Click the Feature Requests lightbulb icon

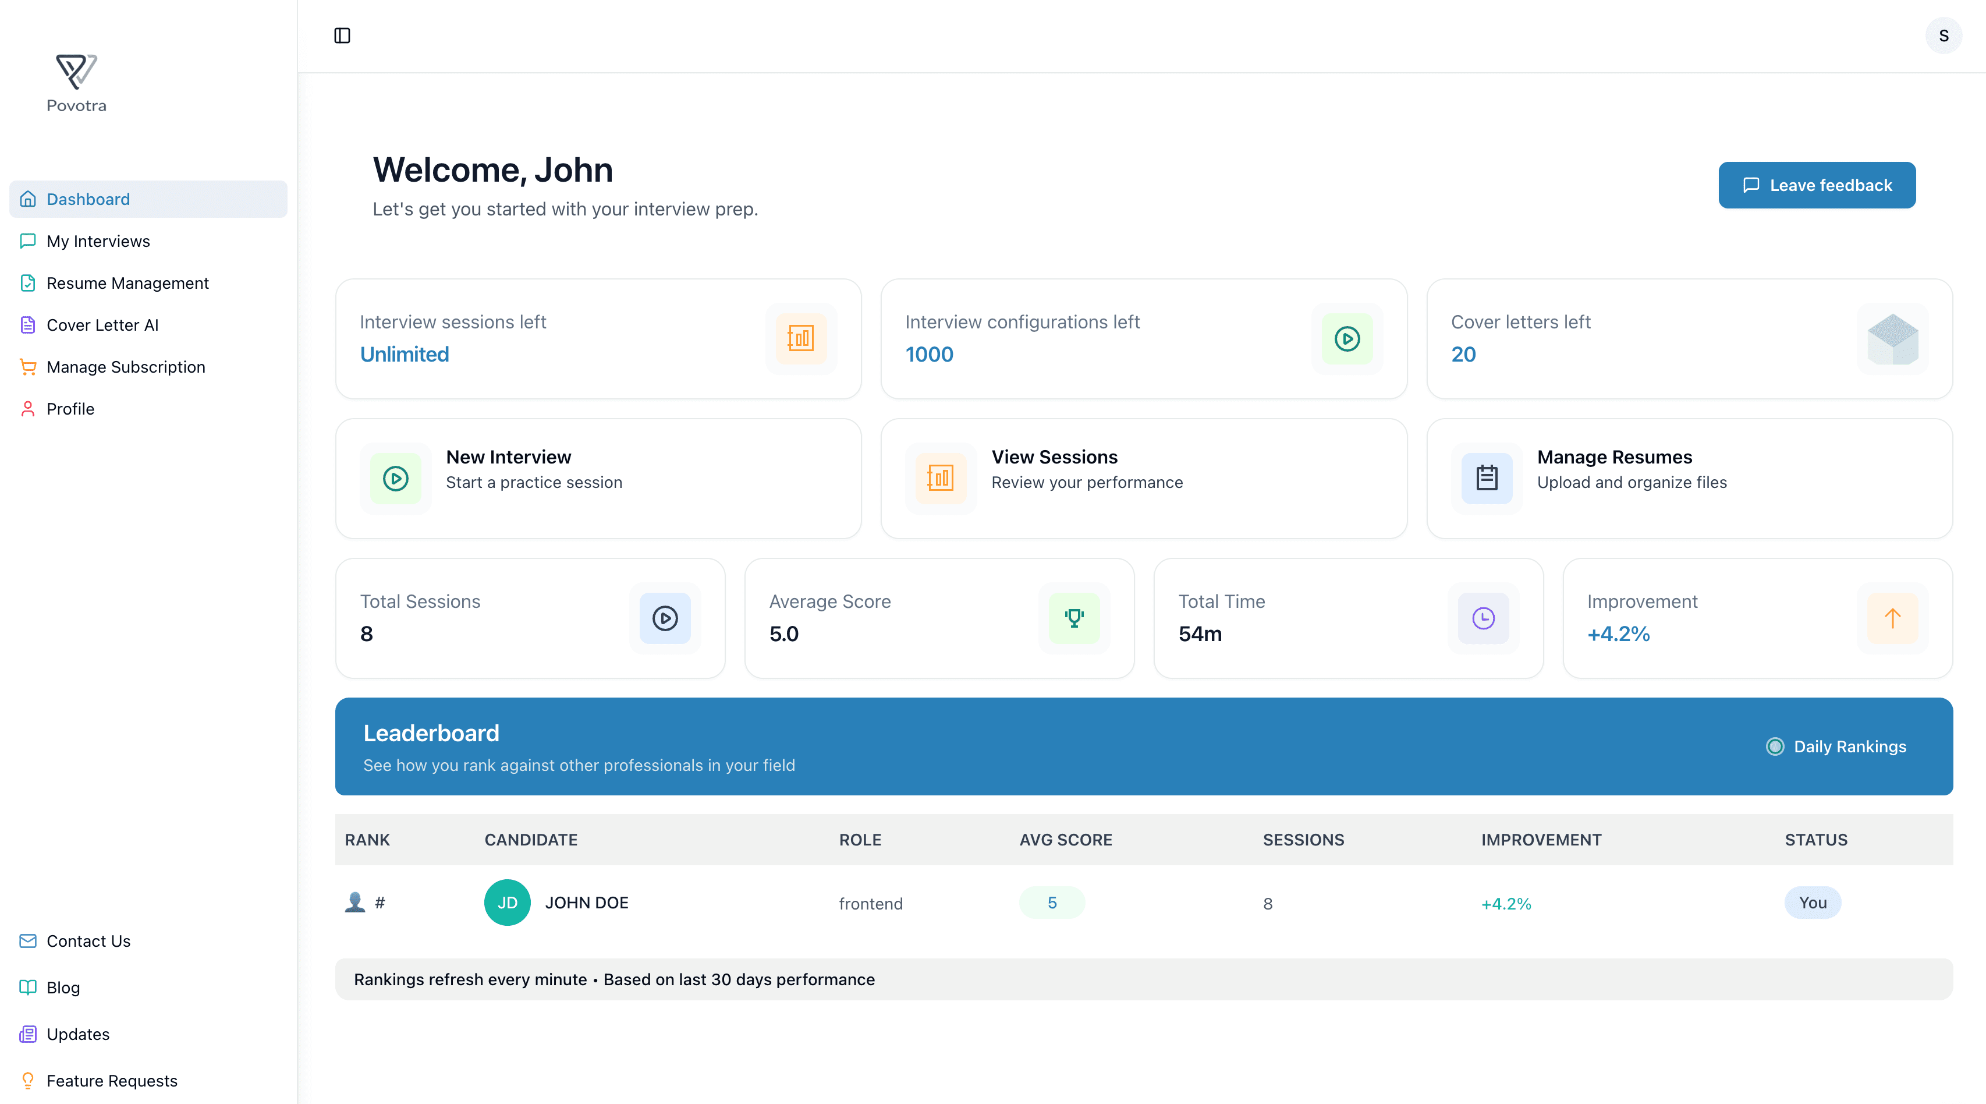(28, 1081)
